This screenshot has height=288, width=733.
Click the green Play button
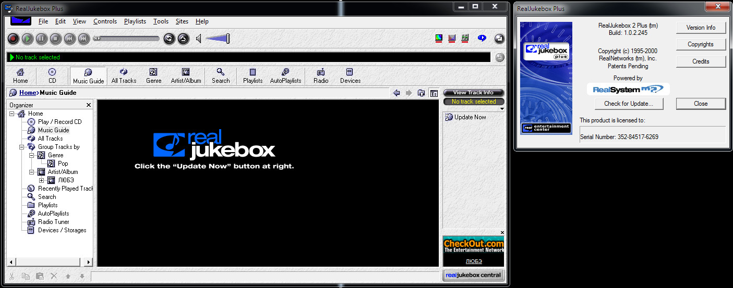tap(28, 39)
